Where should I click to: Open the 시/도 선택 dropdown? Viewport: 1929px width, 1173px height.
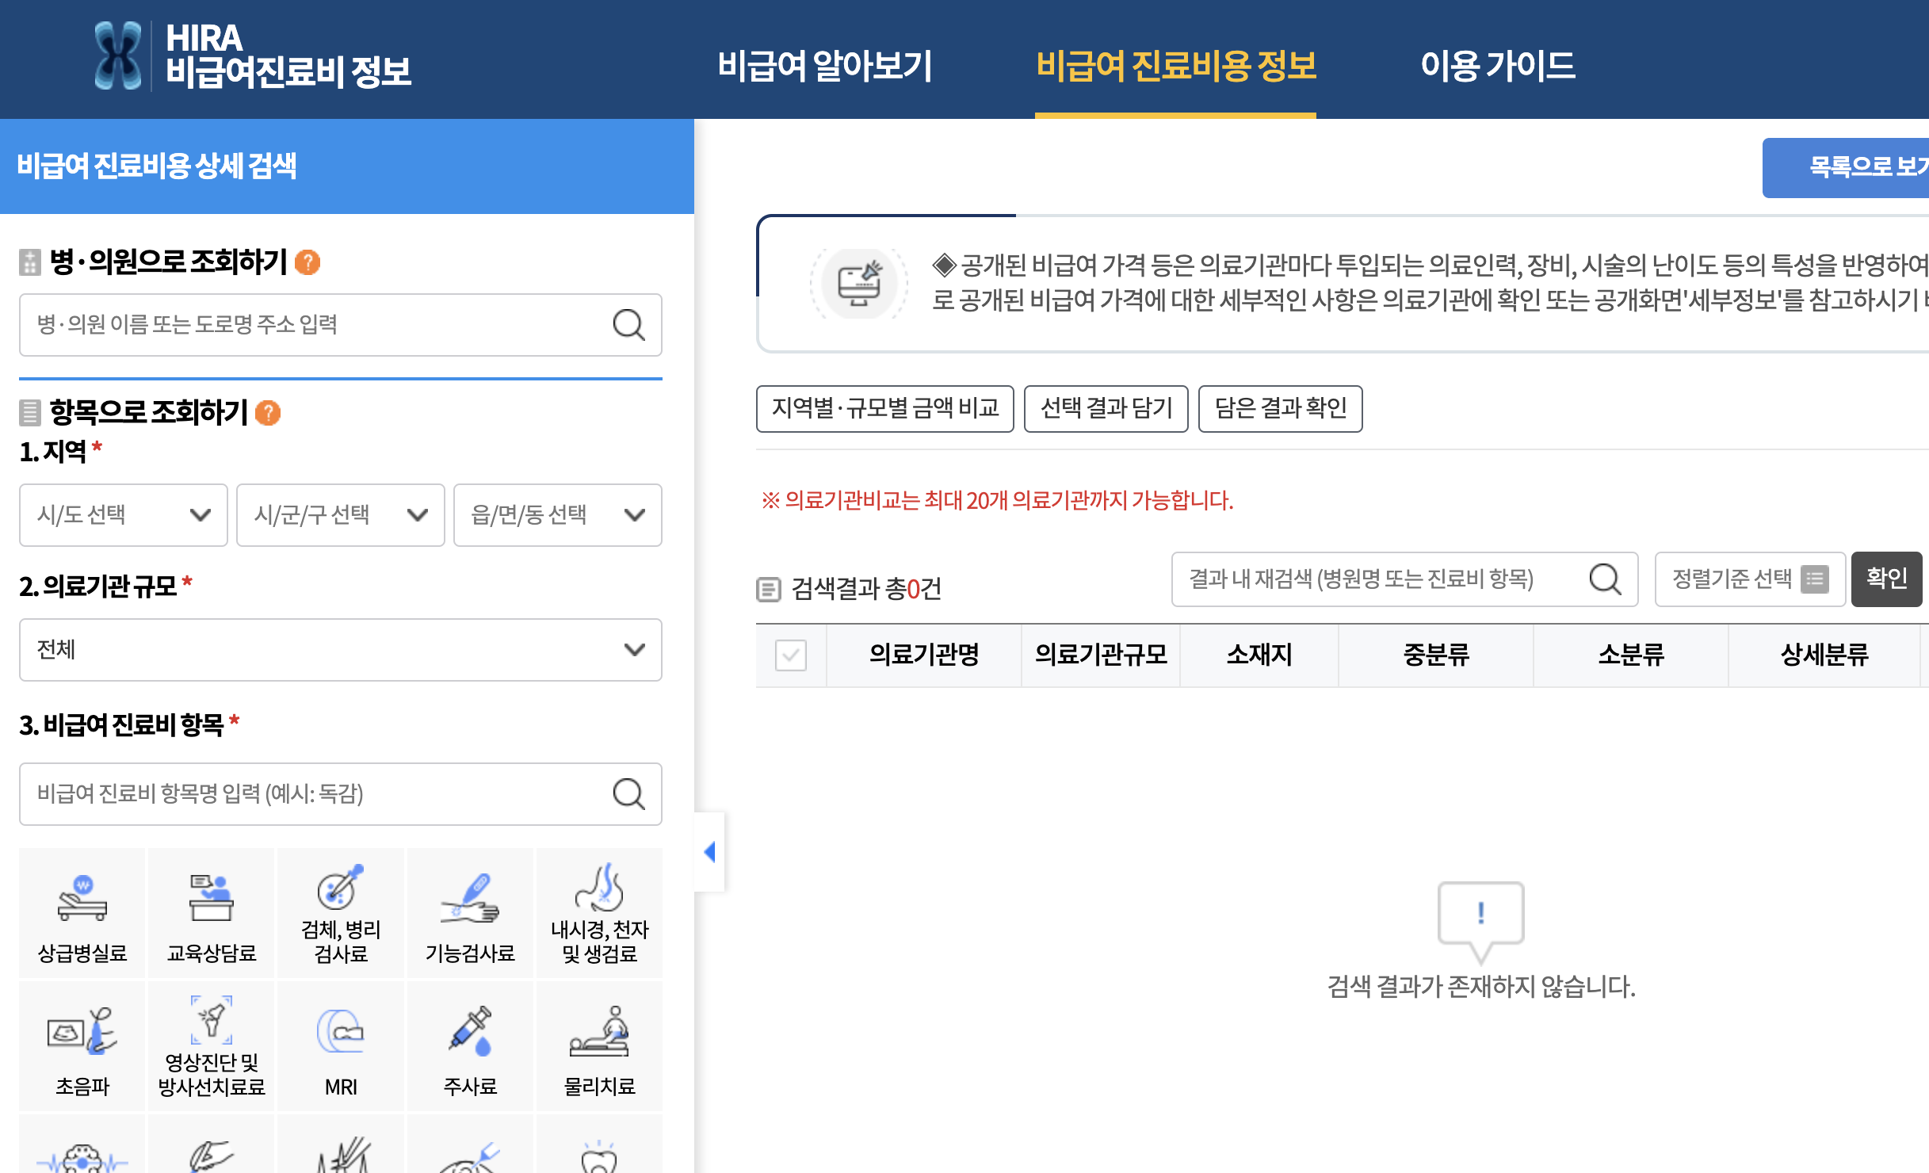pos(124,515)
